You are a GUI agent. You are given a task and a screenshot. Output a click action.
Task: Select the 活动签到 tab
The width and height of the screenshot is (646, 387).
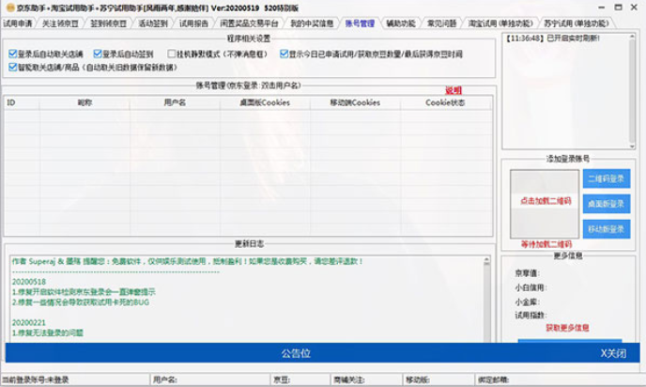click(153, 23)
